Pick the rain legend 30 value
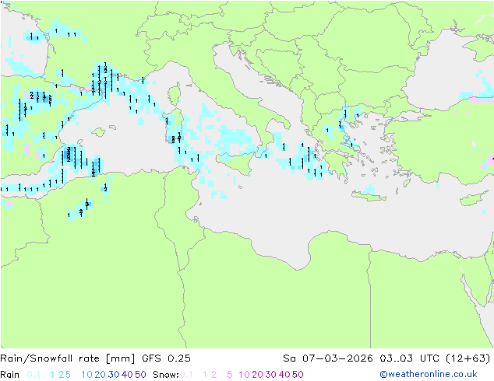The image size is (494, 381). pyautogui.click(x=114, y=375)
